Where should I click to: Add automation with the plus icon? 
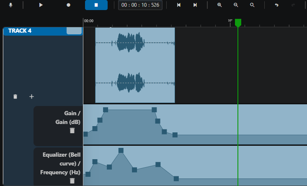point(31,96)
